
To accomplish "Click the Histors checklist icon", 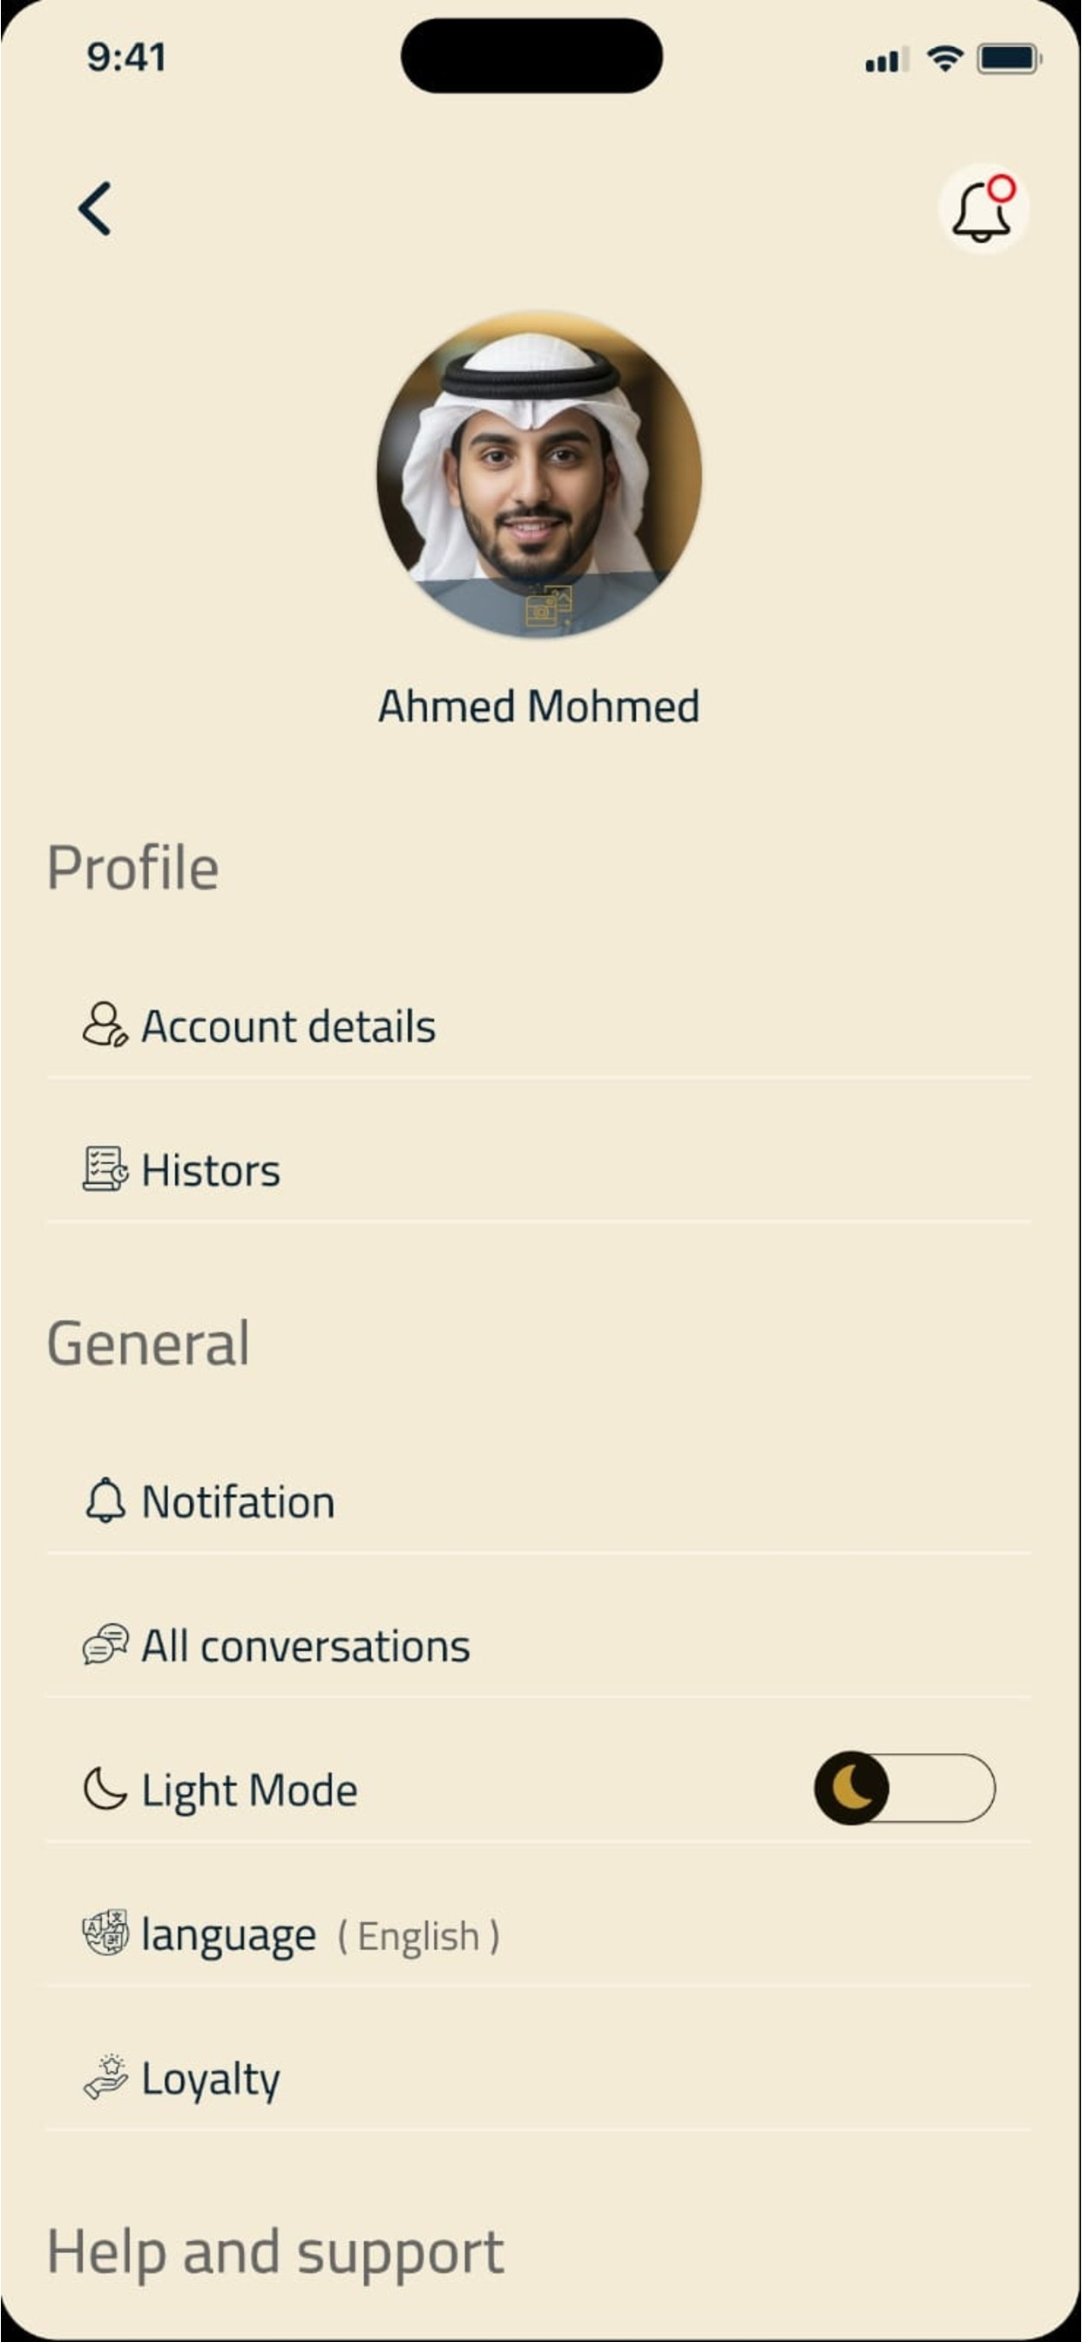I will coord(105,1168).
